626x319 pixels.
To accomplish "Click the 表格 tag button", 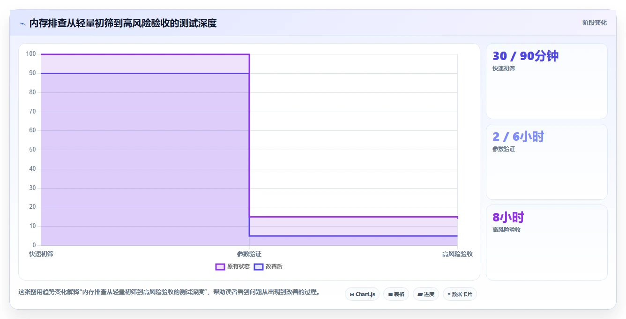I will pos(396,294).
